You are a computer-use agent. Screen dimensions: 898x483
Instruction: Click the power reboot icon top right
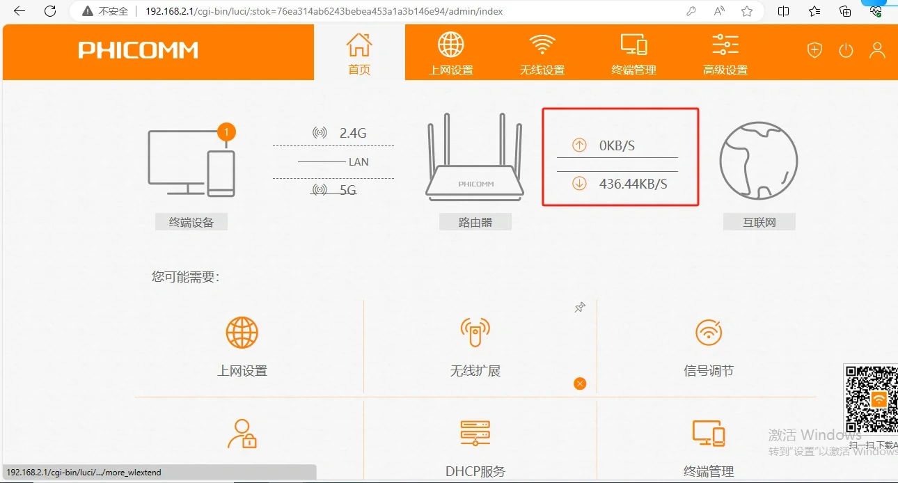[845, 49]
